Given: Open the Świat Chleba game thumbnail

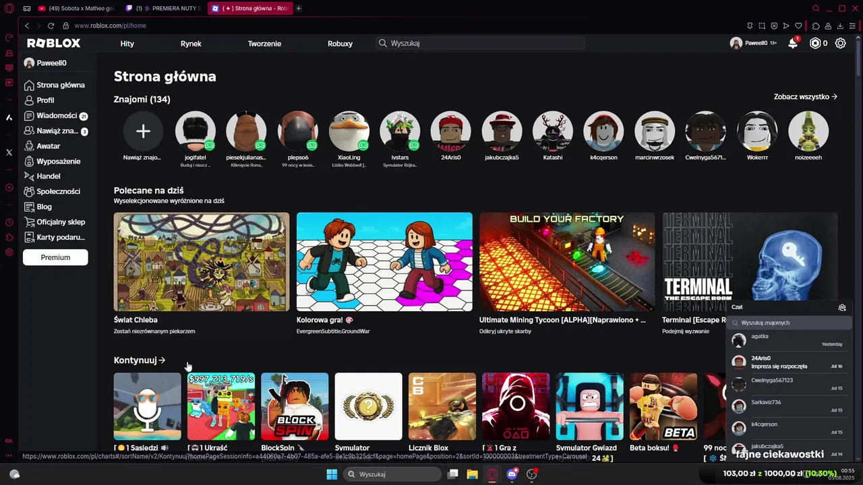Looking at the screenshot, I should click(202, 262).
